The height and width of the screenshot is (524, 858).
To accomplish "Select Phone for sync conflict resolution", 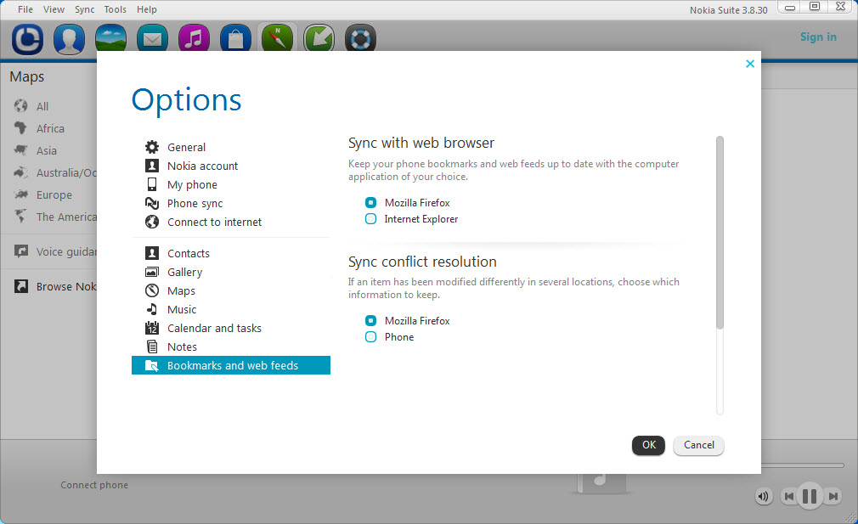I will 370,337.
